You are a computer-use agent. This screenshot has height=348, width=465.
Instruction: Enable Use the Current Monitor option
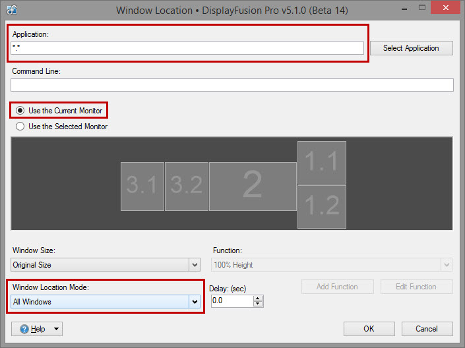click(x=20, y=111)
